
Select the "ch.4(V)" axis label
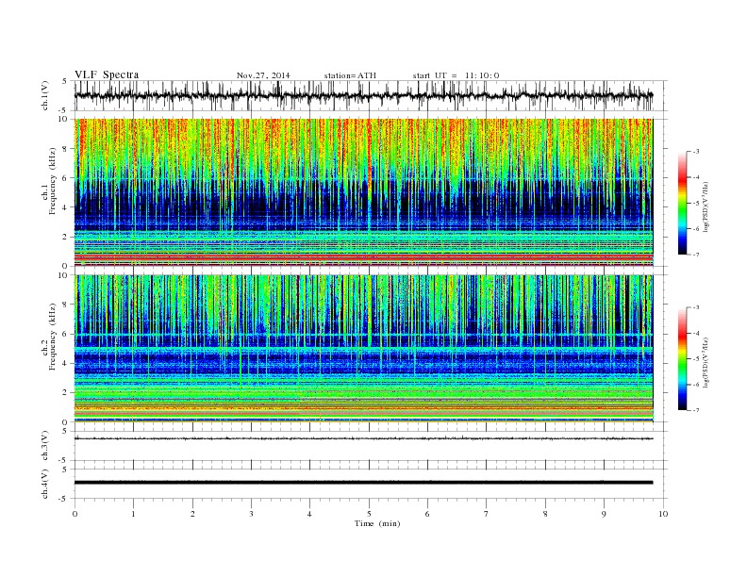pyautogui.click(x=45, y=484)
